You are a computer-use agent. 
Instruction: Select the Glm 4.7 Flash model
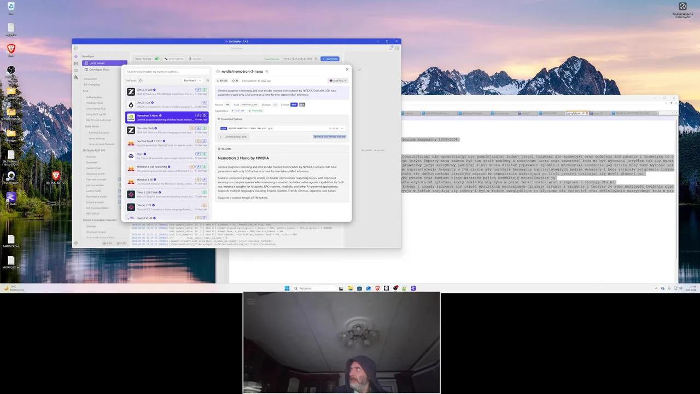(x=167, y=92)
